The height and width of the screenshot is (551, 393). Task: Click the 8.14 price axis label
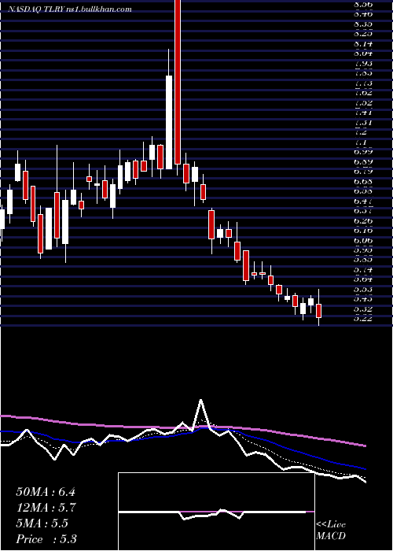(x=364, y=44)
